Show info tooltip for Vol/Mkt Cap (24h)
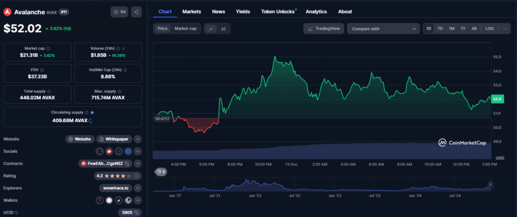 [125, 70]
